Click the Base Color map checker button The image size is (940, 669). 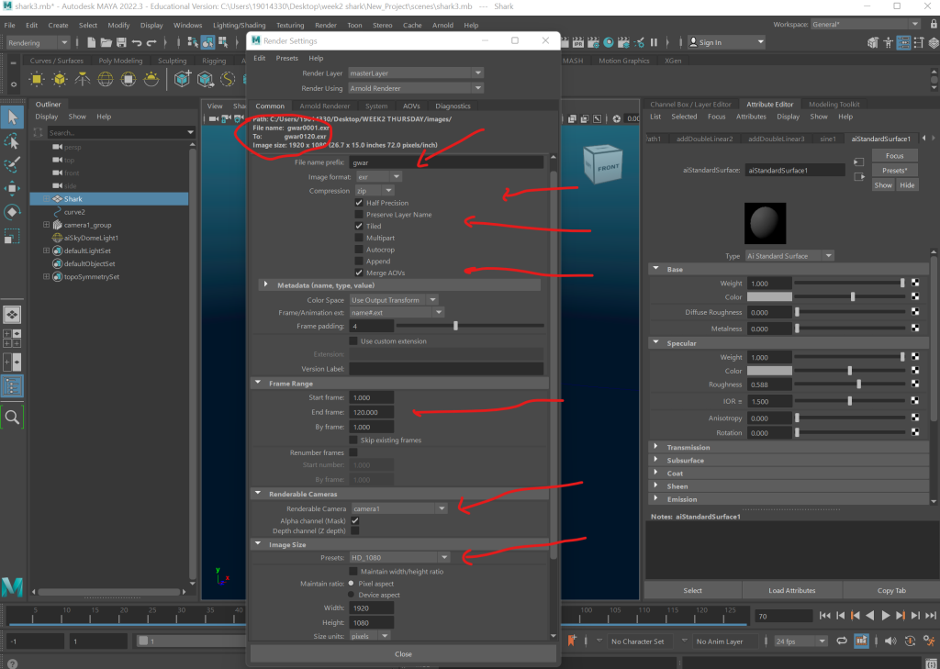click(x=915, y=296)
